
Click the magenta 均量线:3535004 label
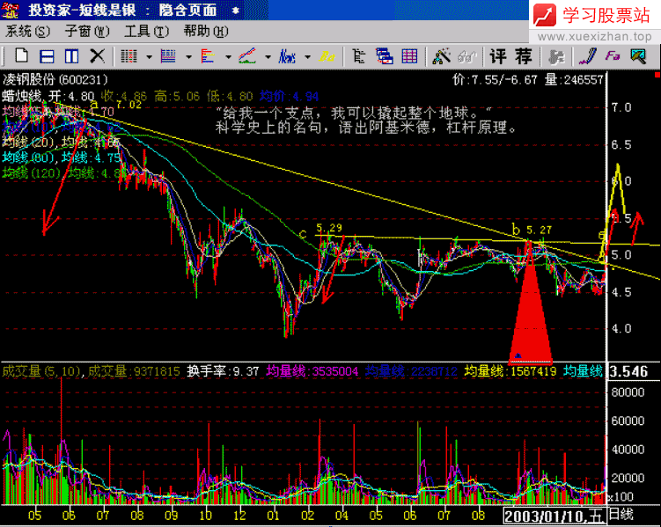point(312,371)
